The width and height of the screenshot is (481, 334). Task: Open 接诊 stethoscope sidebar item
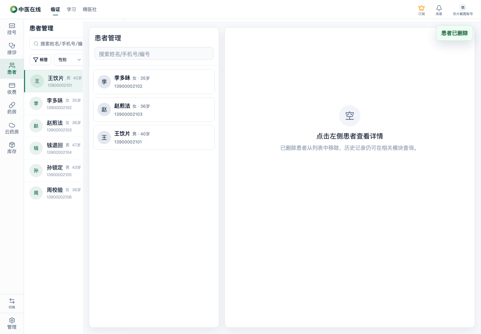click(x=12, y=49)
